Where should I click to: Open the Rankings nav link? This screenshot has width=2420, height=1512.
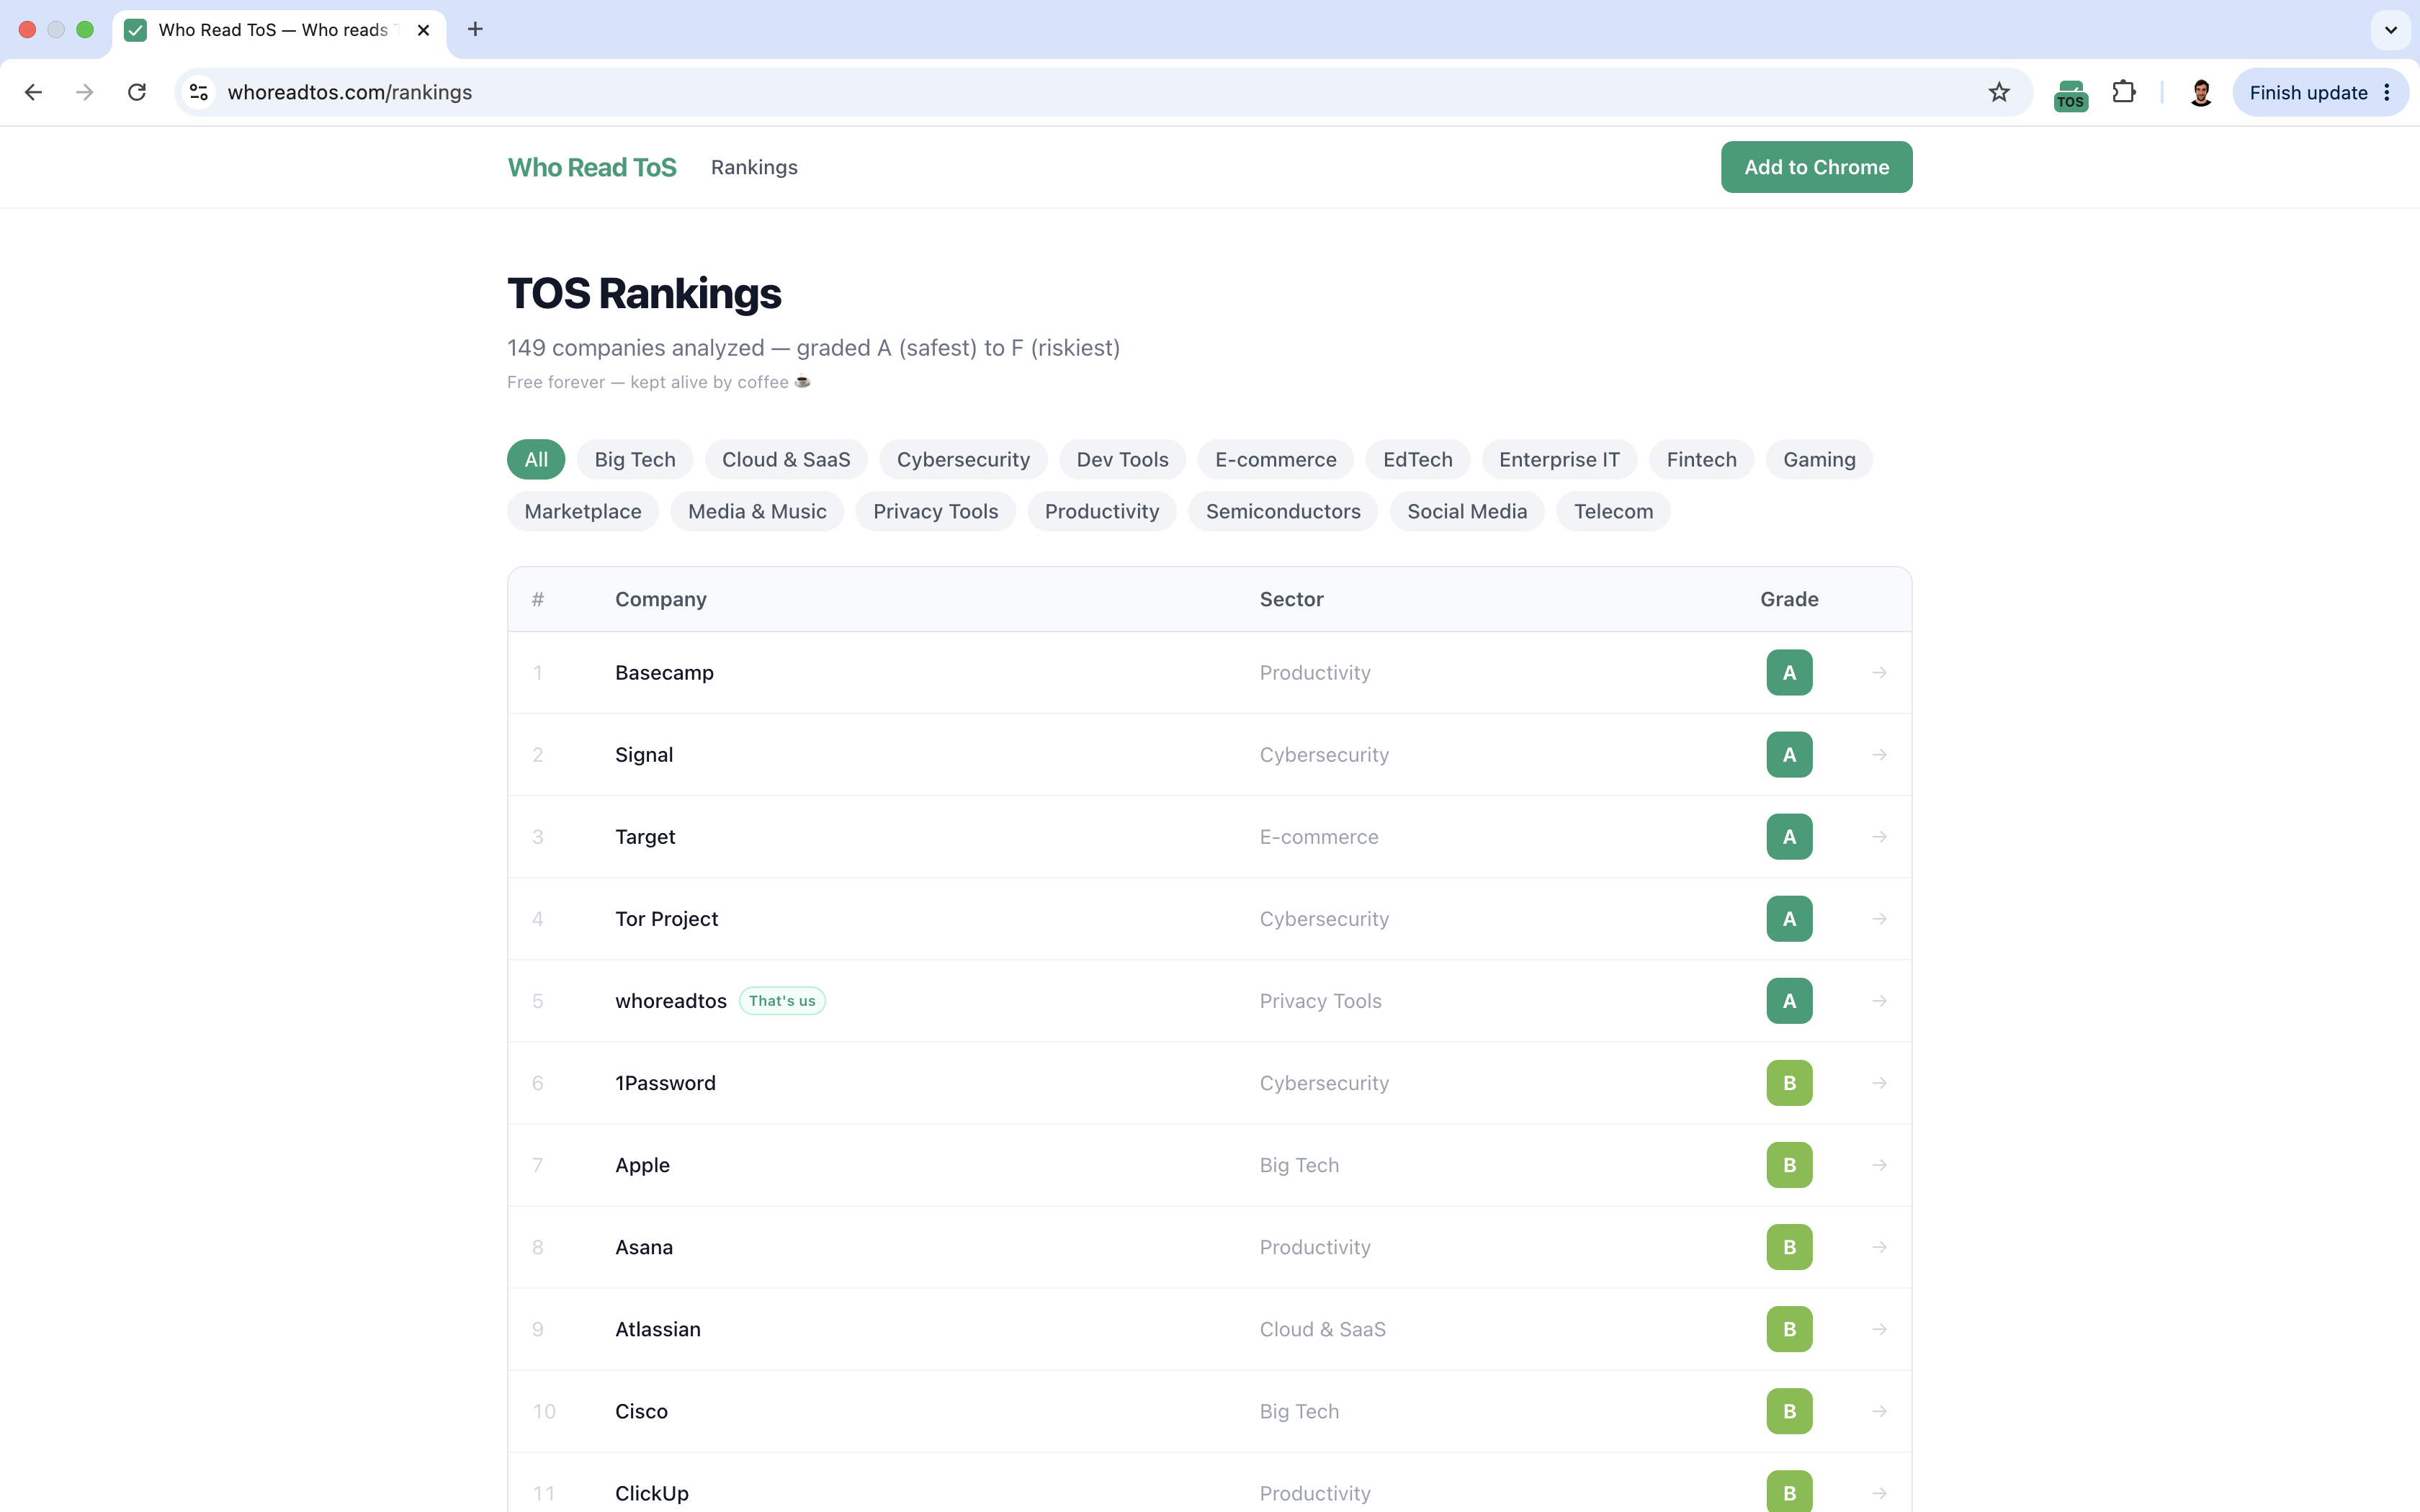[754, 167]
